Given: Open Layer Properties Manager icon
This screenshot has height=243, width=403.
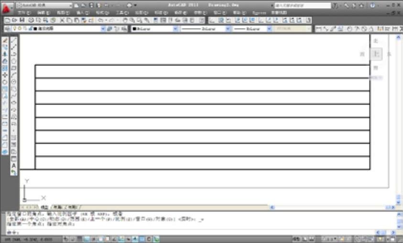Looking at the screenshot, I should pyautogui.click(x=8, y=29).
